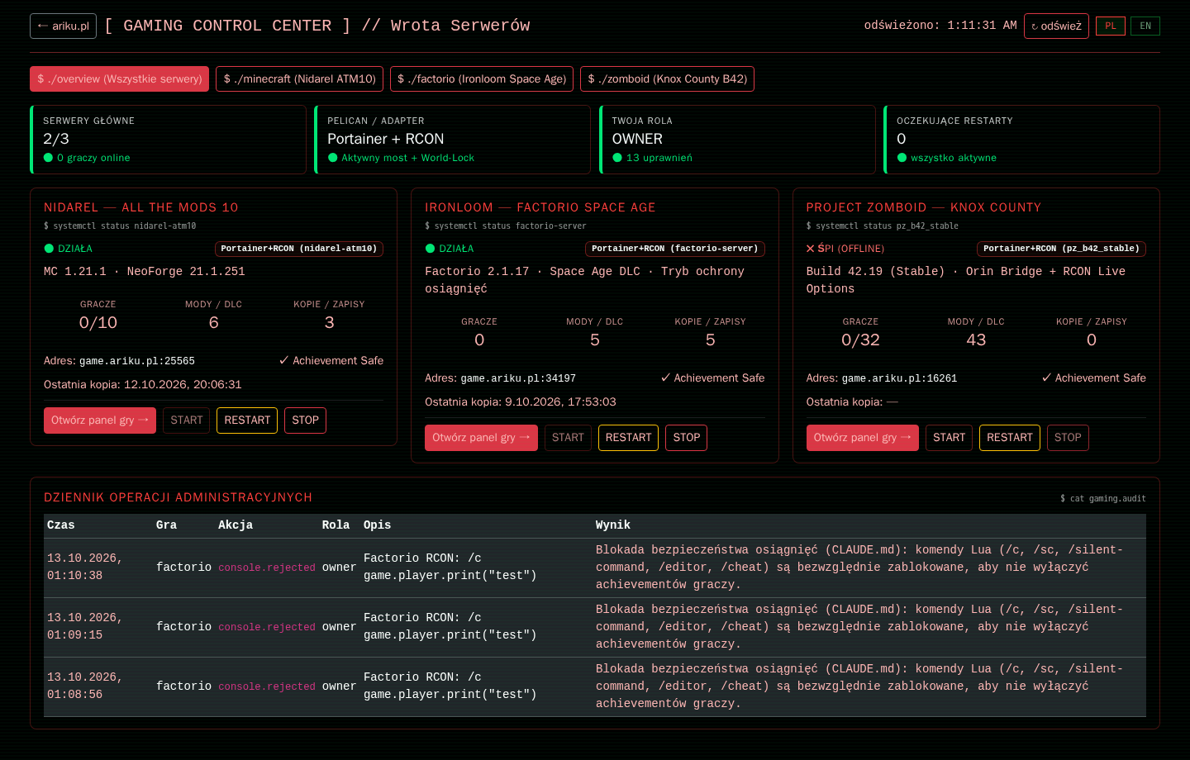Select the 01:10:38 audit log row
The width and height of the screenshot is (1190, 760).
(595, 568)
